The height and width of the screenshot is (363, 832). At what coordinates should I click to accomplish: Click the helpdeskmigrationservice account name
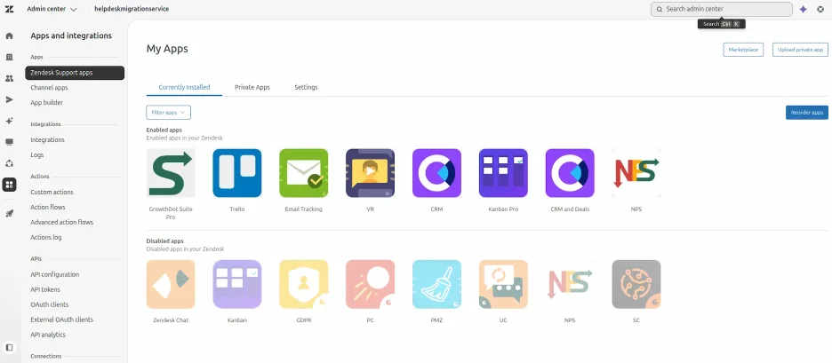(x=132, y=9)
